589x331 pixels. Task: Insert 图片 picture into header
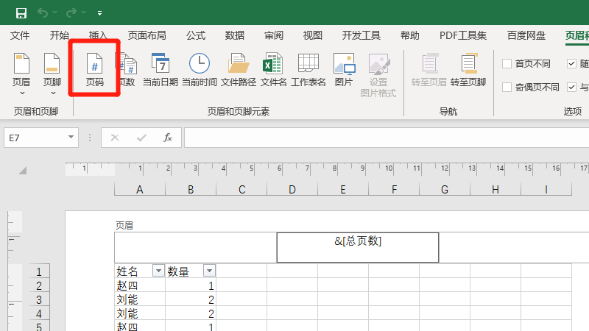[344, 70]
